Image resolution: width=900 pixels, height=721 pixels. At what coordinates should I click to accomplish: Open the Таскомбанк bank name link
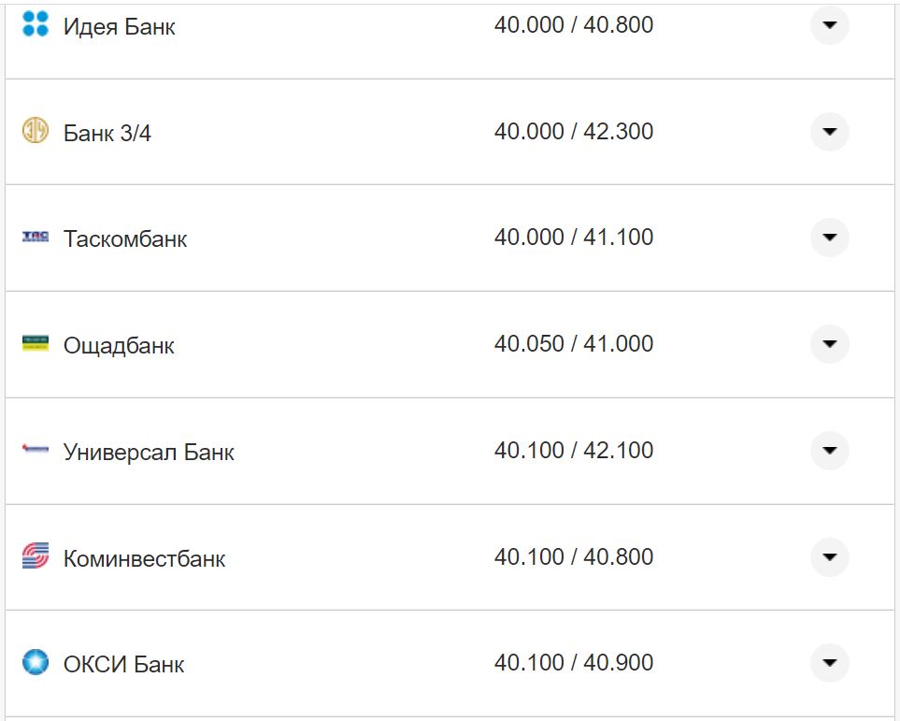(125, 239)
